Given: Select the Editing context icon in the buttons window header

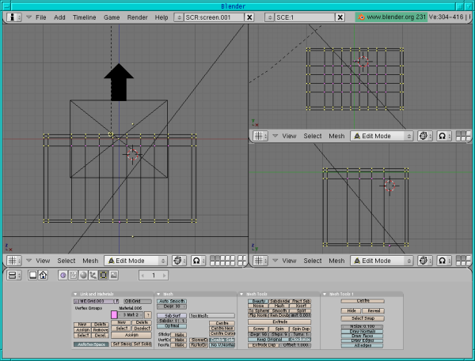Looking at the screenshot, I should tap(102, 275).
